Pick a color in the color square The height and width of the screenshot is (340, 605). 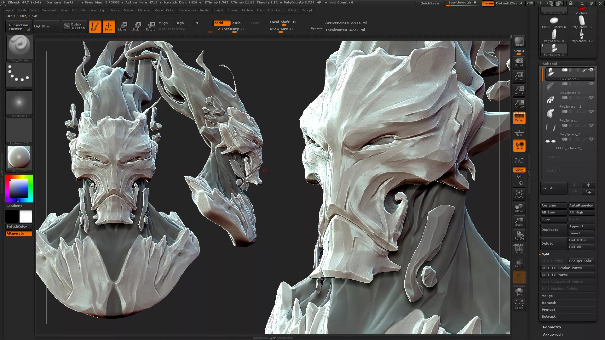[x=19, y=189]
